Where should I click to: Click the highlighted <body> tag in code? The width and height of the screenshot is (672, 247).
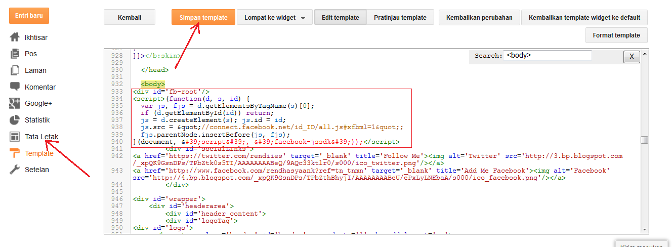pos(153,84)
